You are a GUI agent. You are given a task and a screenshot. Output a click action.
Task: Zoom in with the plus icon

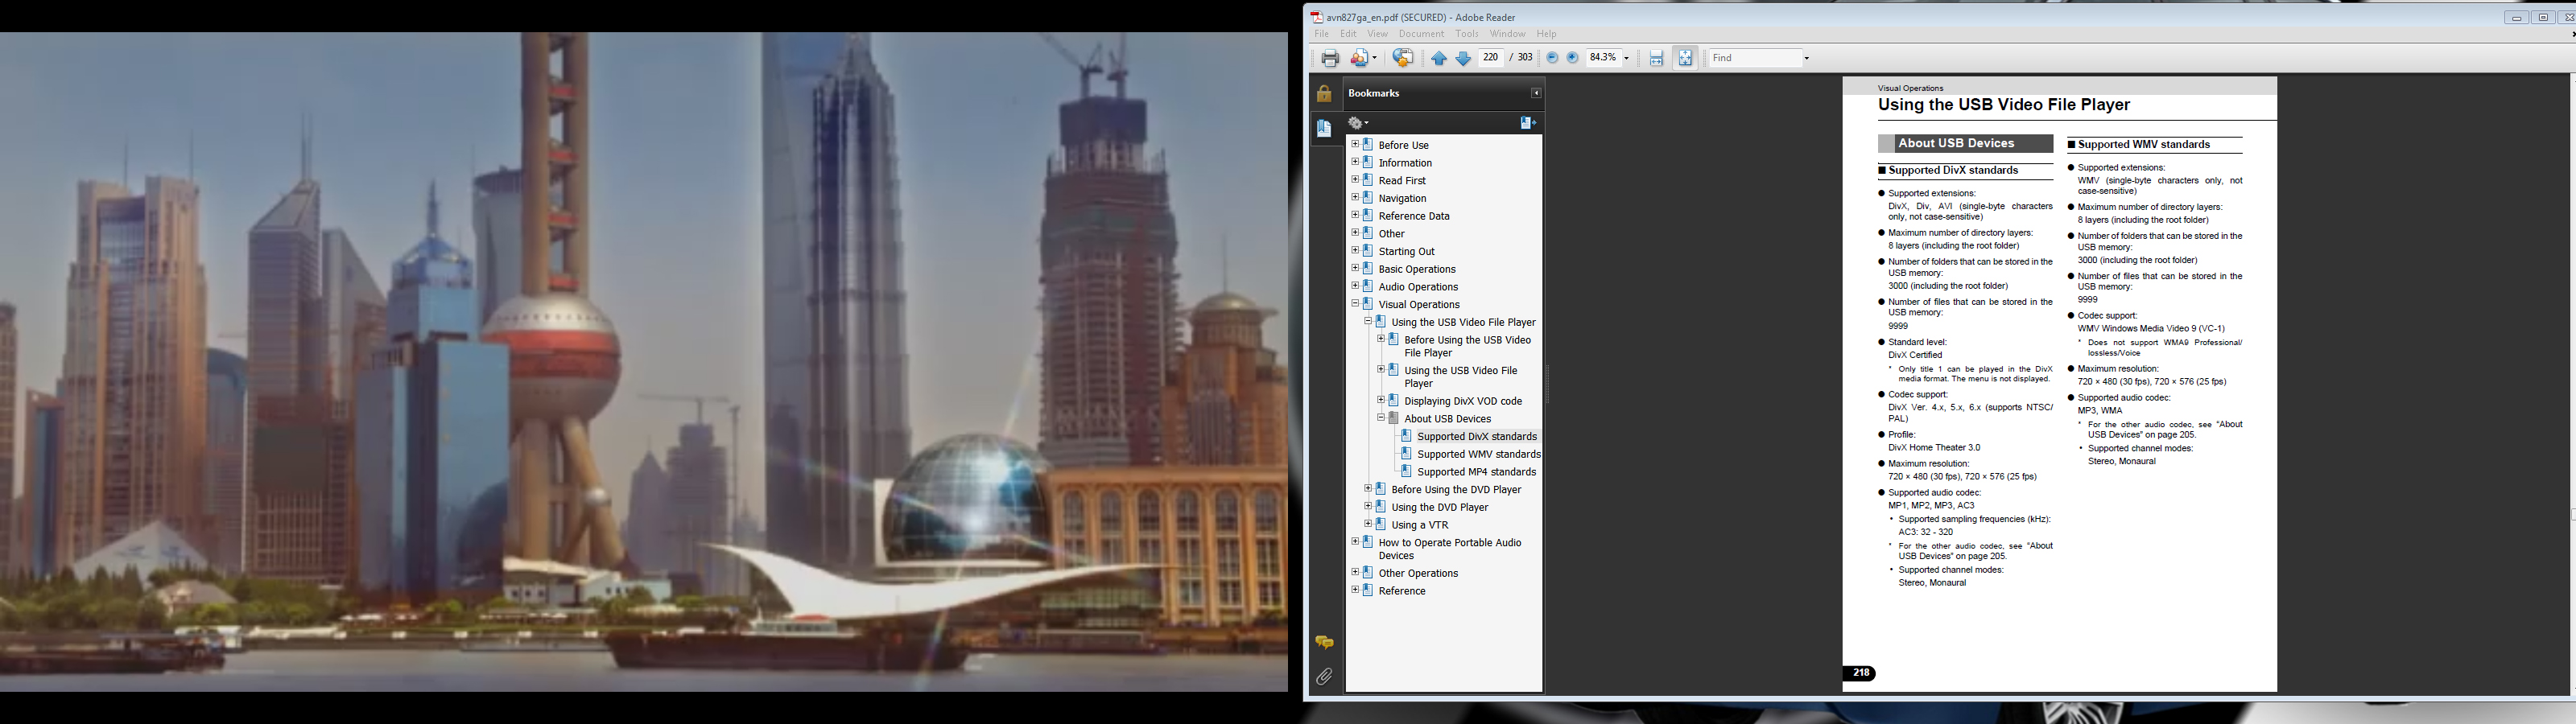click(1573, 58)
